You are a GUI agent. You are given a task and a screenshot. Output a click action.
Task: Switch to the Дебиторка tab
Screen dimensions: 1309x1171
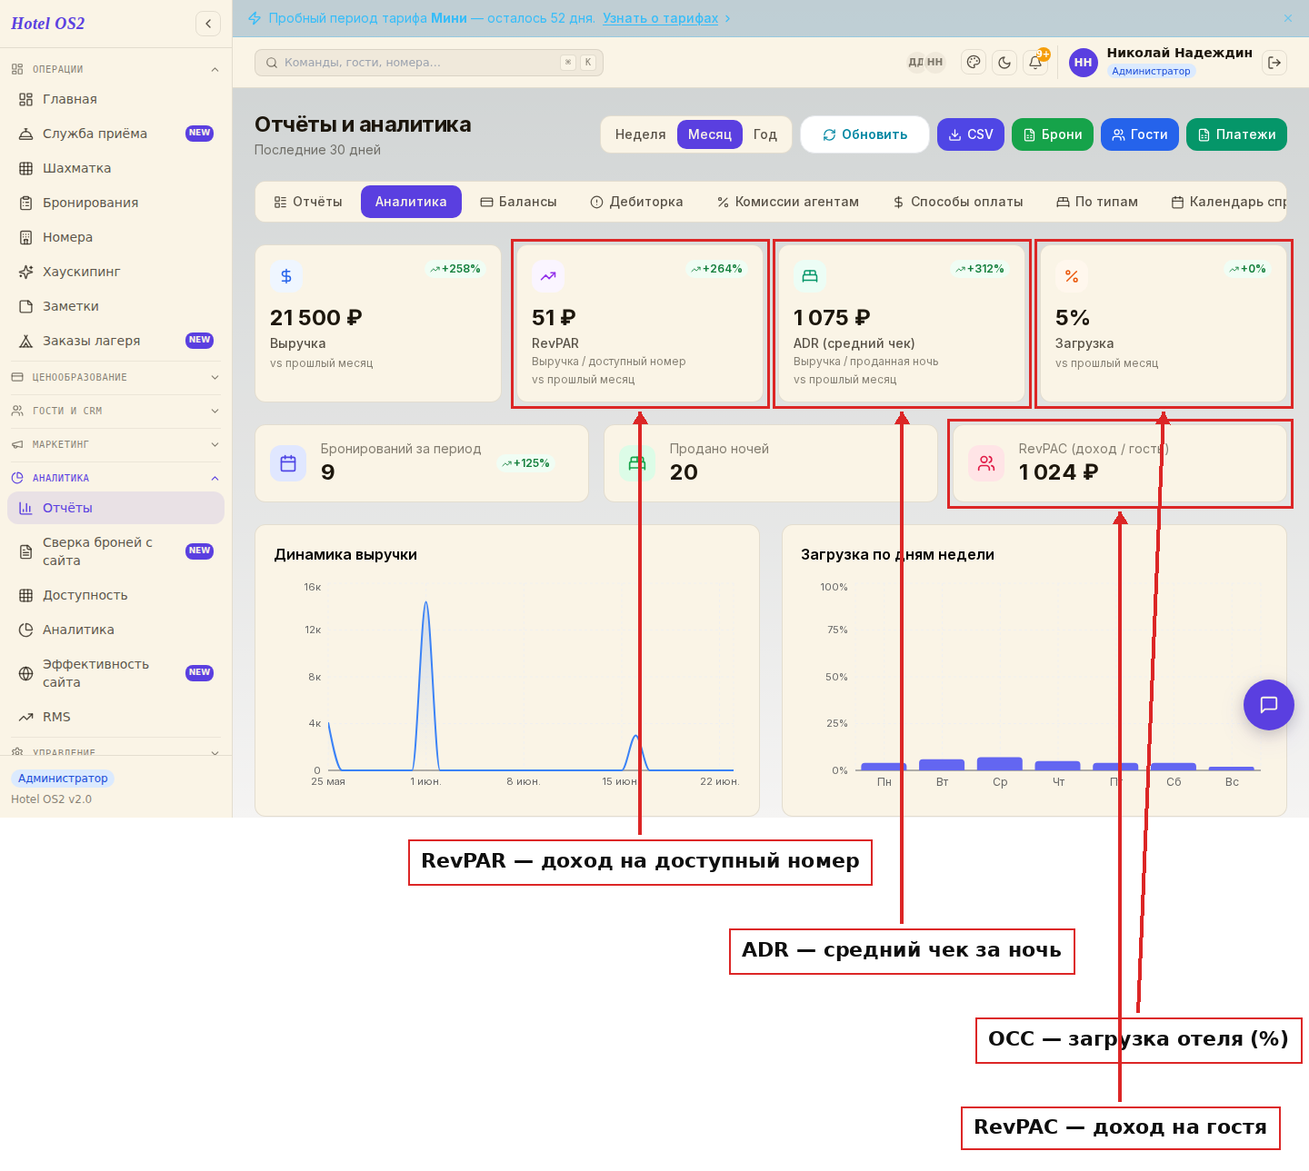pos(636,202)
